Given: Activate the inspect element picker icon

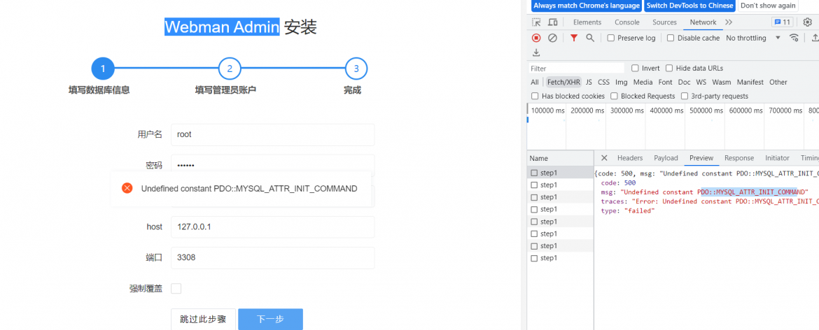Looking at the screenshot, I should pos(536,22).
